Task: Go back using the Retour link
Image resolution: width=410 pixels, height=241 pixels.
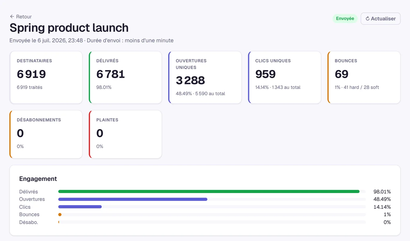Action: tap(20, 17)
